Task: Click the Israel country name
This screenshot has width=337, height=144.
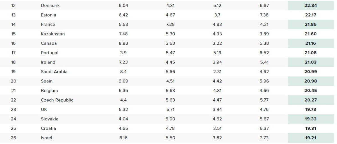Action: pos(47,138)
